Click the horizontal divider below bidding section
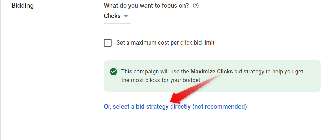This screenshot has width=330, height=140. [x=165, y=125]
